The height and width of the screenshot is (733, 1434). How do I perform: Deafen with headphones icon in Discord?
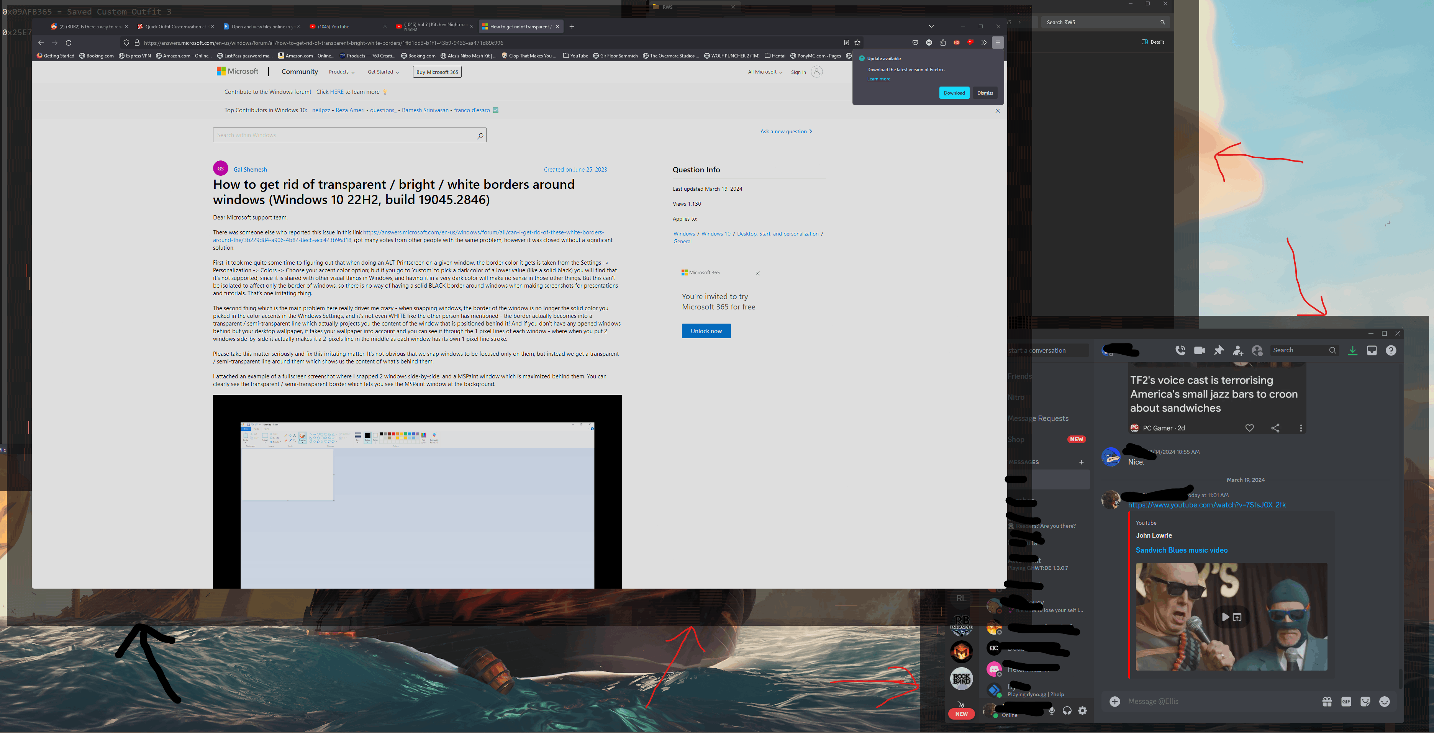click(x=1067, y=710)
